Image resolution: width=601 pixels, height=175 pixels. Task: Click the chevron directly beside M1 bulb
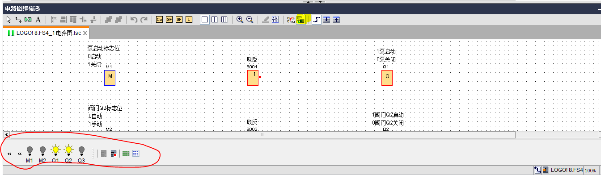[20, 154]
